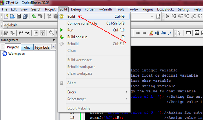The width and height of the screenshot is (204, 120).
Task: Click the Next line debug icon
Action: tap(180, 16)
